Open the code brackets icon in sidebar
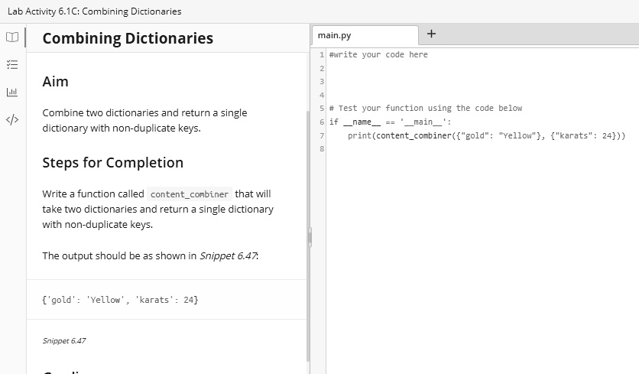The width and height of the screenshot is (639, 374). 12,119
